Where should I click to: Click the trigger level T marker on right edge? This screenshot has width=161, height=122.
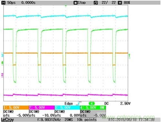(x=129, y=56)
